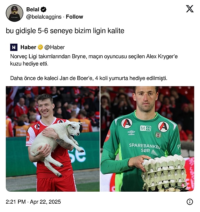The height and width of the screenshot is (212, 200).
Task: Open the @Haber handle link
Action: coord(54,47)
